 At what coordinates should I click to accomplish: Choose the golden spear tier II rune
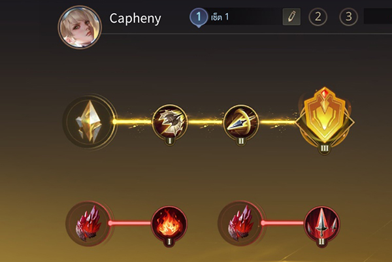[x=241, y=122]
